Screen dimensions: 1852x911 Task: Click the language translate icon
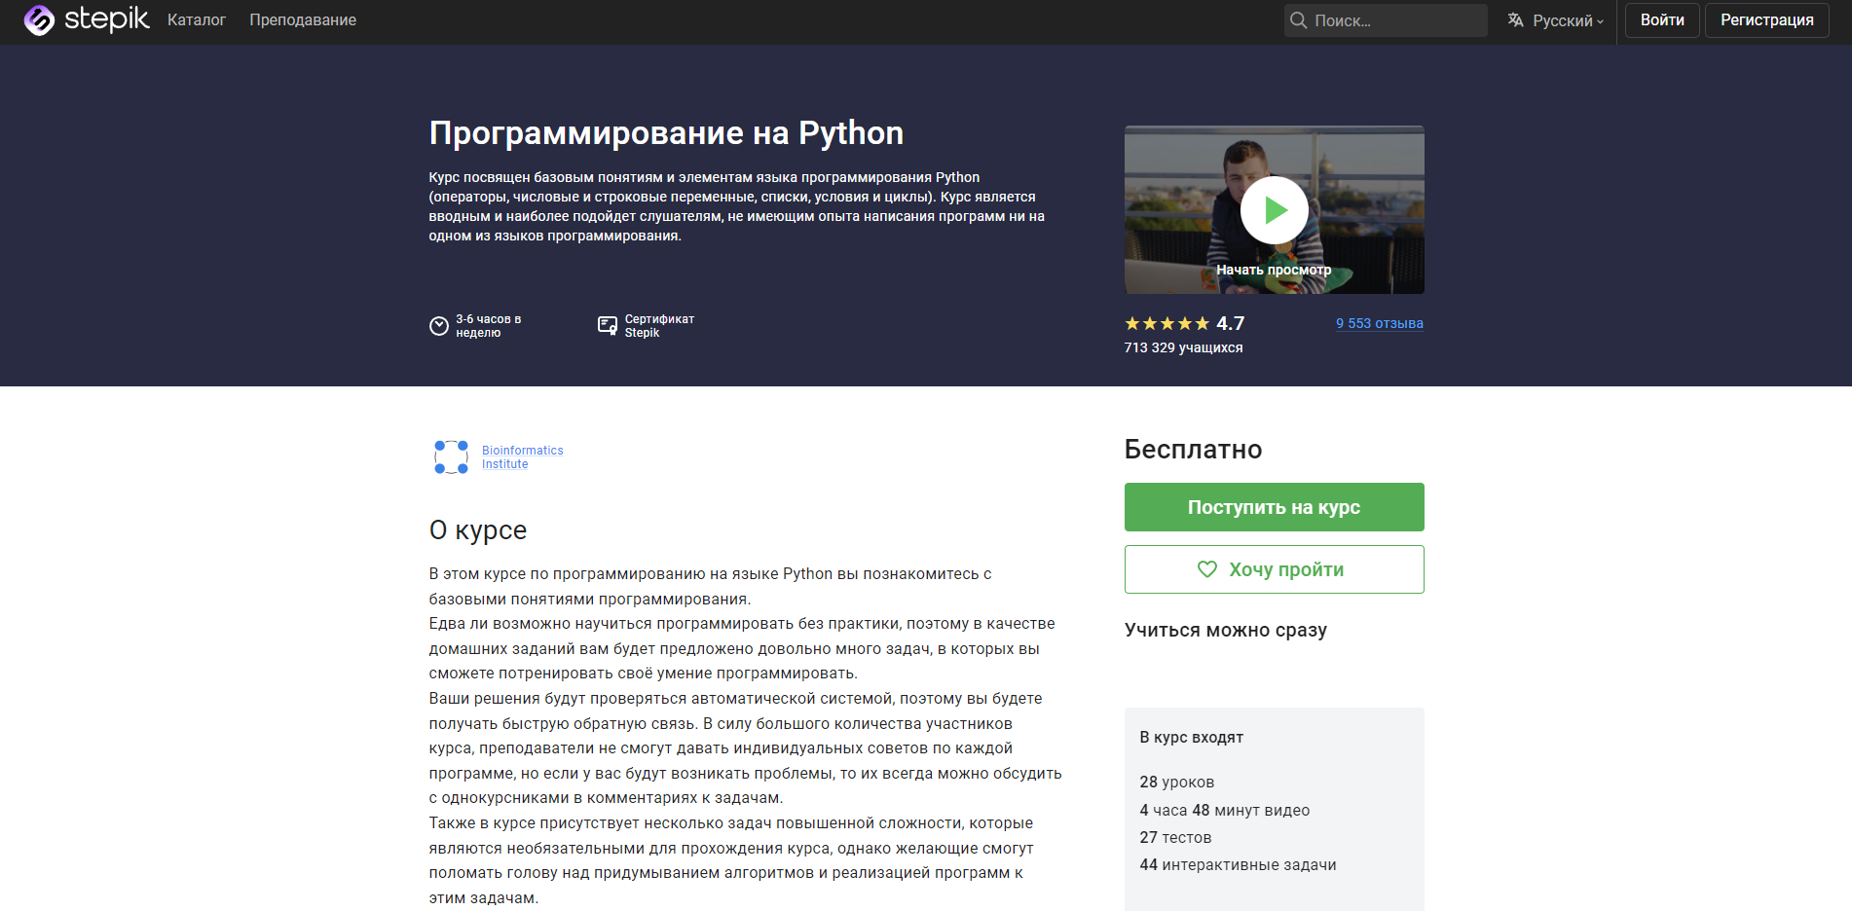click(1515, 19)
